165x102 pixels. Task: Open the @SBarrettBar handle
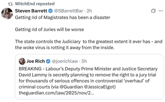[x=69, y=11]
